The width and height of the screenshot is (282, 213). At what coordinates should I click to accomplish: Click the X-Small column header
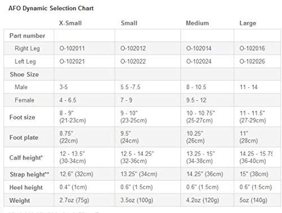70,23
